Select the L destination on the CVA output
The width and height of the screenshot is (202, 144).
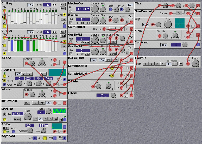pyautogui.click(x=169, y=64)
